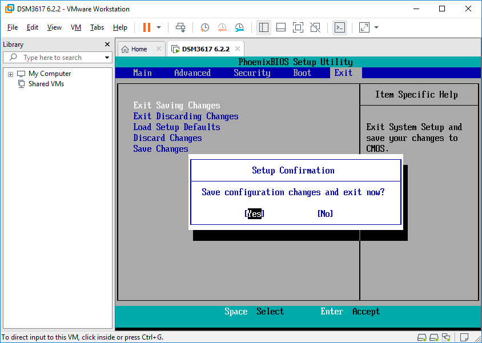Open the VM menu
The image size is (482, 343).
[76, 27]
